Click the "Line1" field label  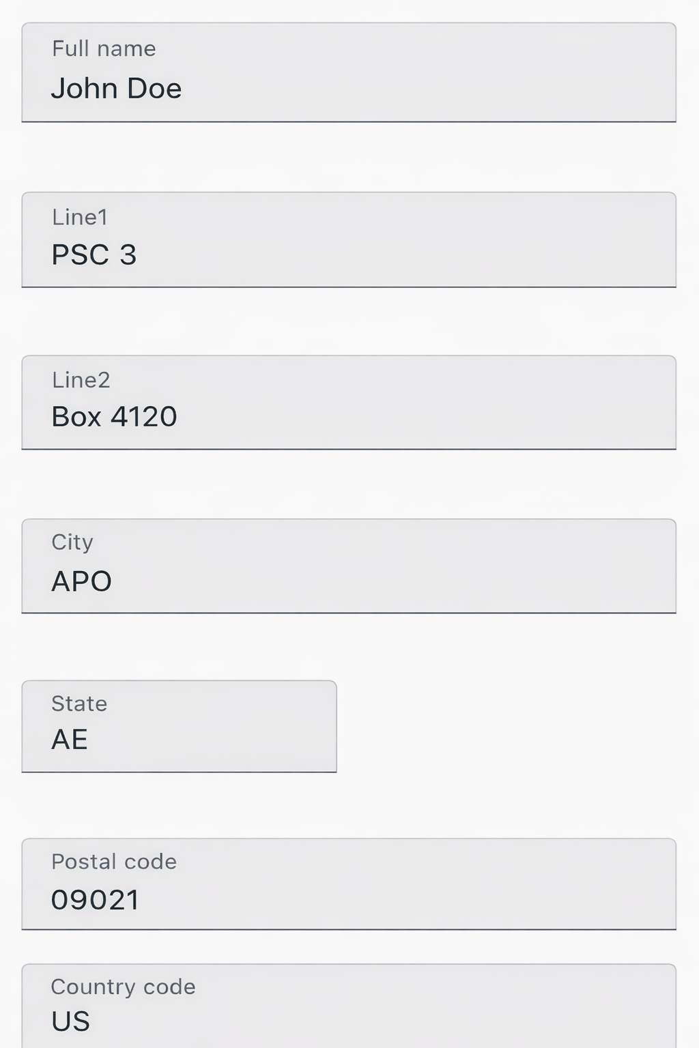(x=80, y=217)
